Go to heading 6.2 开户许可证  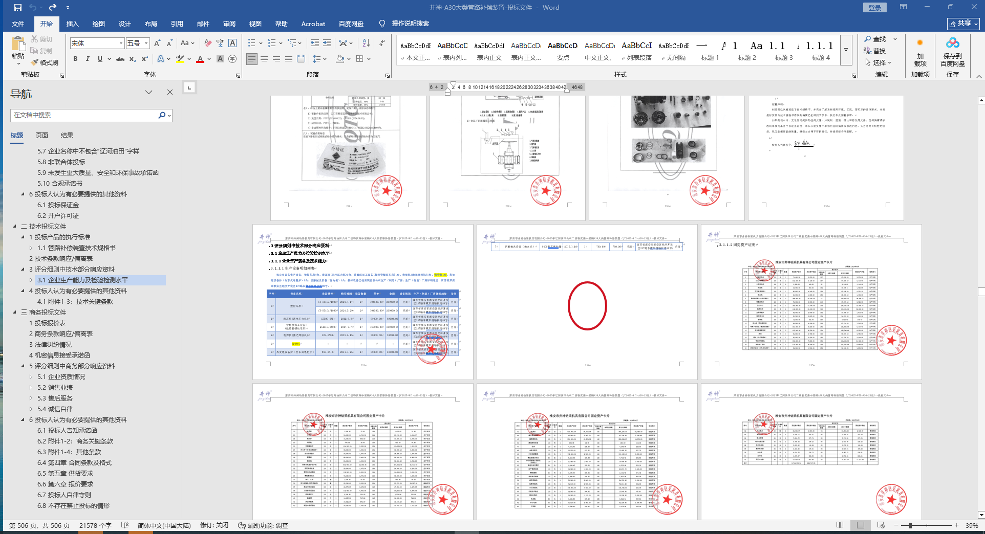pos(58,215)
